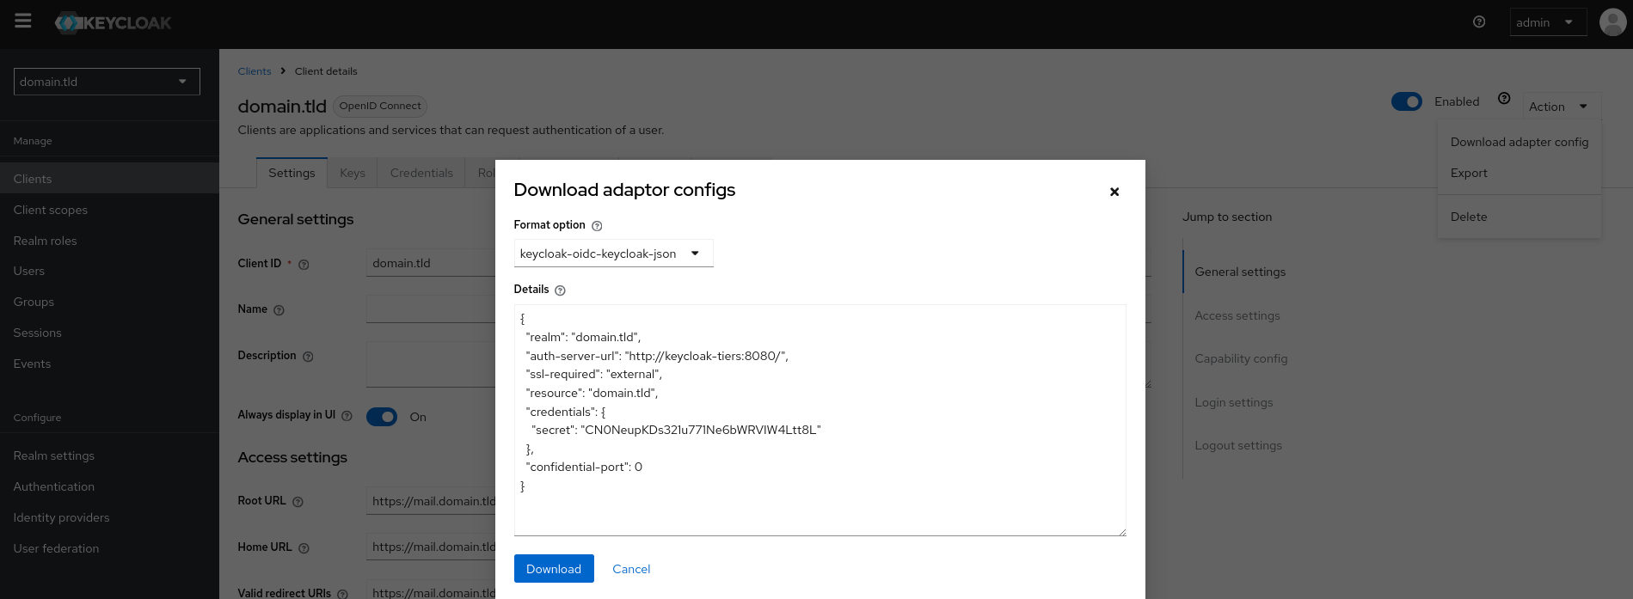
Task: Toggle Always display in UI switch
Action: 382,417
